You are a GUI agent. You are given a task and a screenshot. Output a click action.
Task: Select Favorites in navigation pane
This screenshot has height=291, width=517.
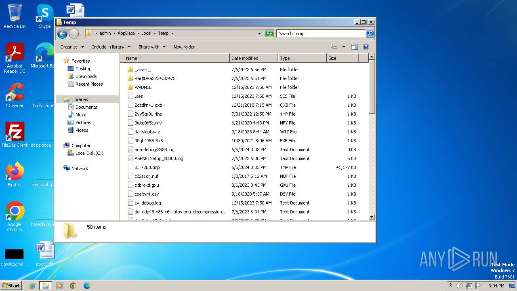(x=80, y=61)
